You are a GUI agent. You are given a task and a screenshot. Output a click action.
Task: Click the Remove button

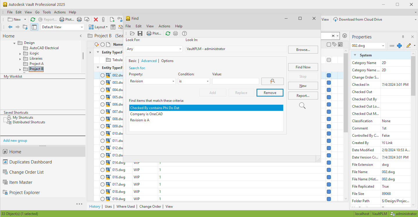[x=270, y=93]
